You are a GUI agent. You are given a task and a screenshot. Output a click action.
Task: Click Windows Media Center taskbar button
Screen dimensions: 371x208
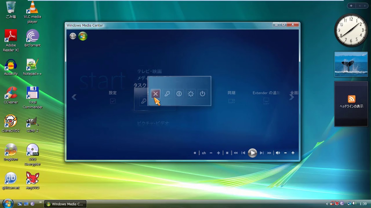pyautogui.click(x=65, y=204)
